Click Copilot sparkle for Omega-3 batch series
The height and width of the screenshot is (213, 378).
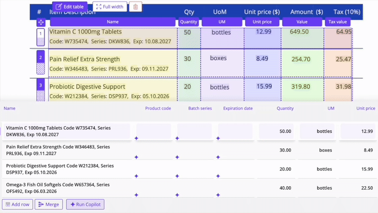[x=177, y=195]
